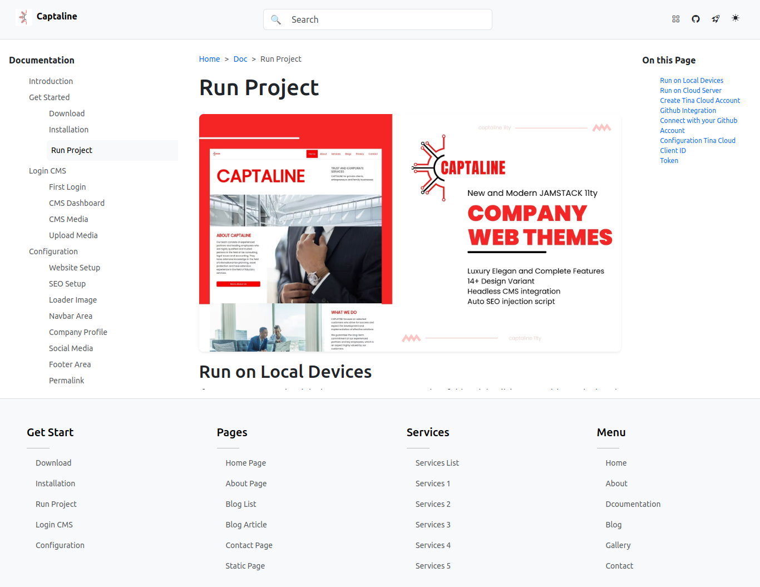Viewport: 760px width, 587px height.
Task: Open CMS Dashboard in sidebar
Action: 77,203
